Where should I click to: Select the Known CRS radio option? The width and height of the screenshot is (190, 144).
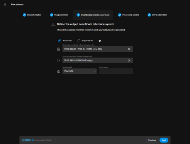(60, 41)
